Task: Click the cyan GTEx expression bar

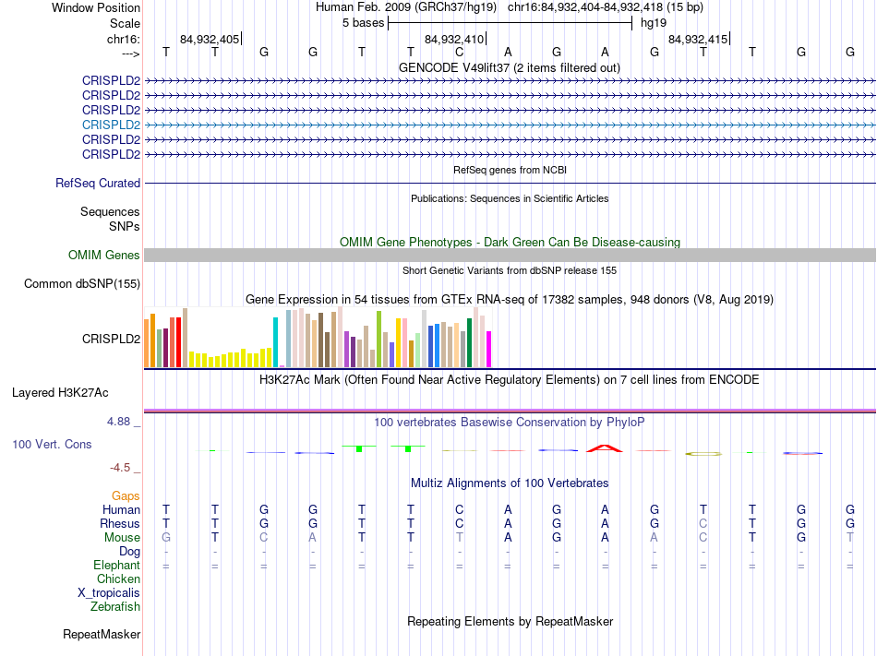Action: tap(275, 342)
